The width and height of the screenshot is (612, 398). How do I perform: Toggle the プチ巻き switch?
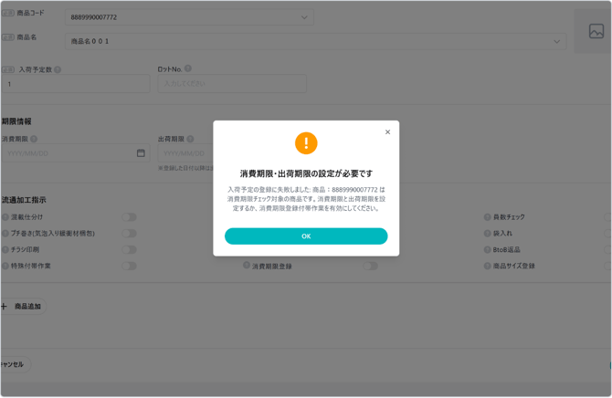coord(130,234)
